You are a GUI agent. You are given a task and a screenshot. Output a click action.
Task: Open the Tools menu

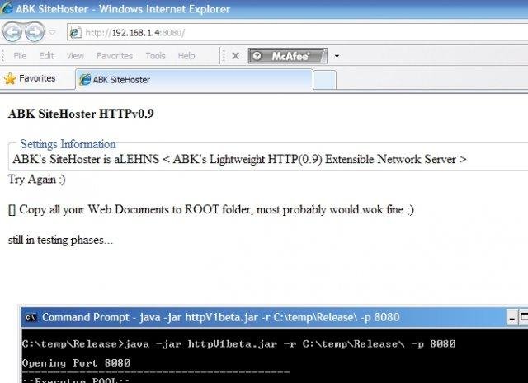coord(155,55)
